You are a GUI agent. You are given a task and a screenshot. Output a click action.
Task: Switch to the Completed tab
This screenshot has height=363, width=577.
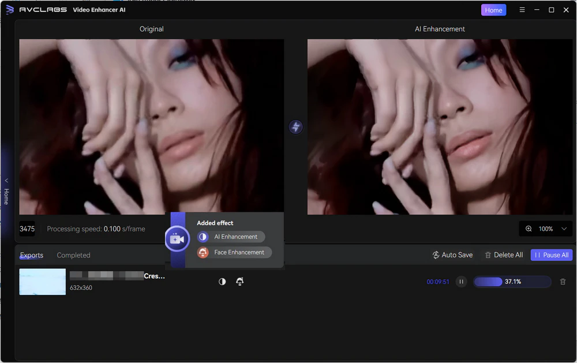pyautogui.click(x=73, y=255)
